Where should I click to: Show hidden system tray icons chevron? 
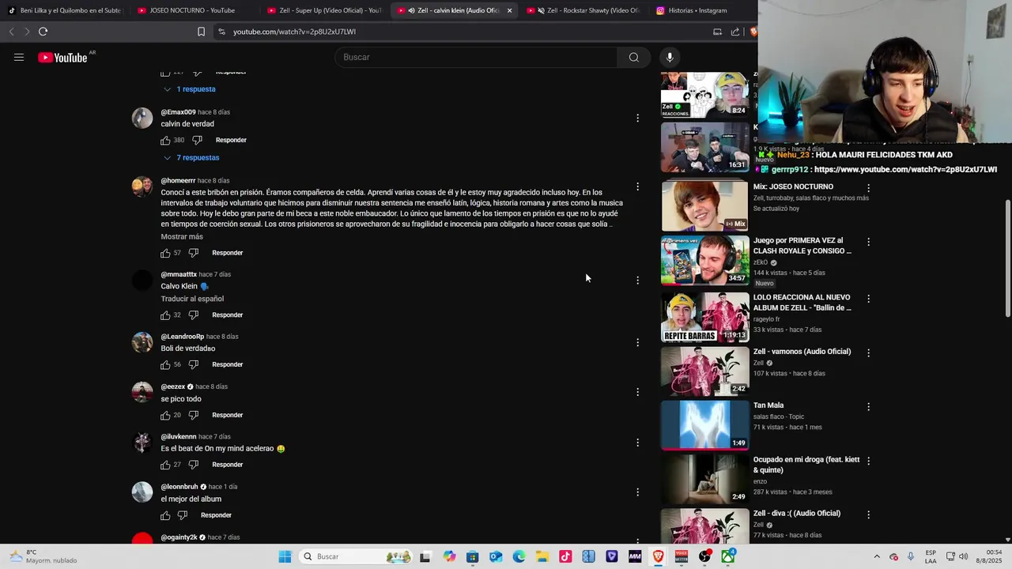click(x=876, y=556)
